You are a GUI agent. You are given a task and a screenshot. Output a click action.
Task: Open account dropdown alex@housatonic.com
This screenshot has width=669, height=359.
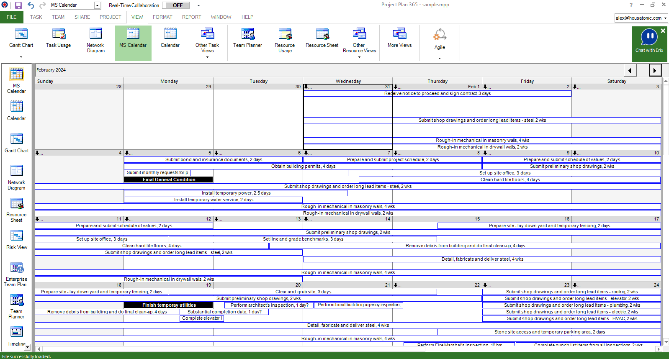click(665, 18)
